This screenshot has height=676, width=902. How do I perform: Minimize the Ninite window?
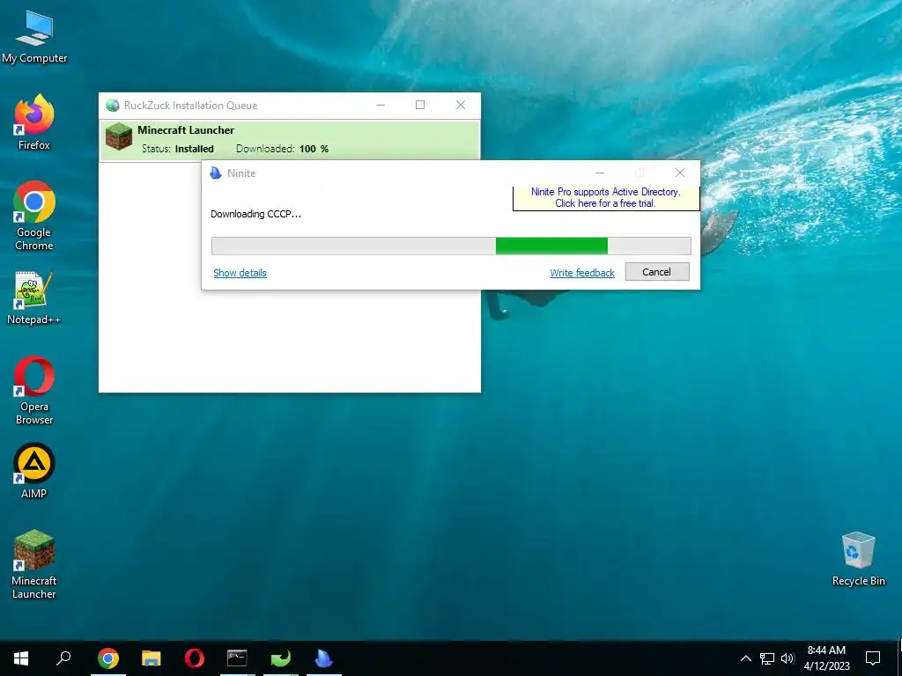pyautogui.click(x=599, y=173)
